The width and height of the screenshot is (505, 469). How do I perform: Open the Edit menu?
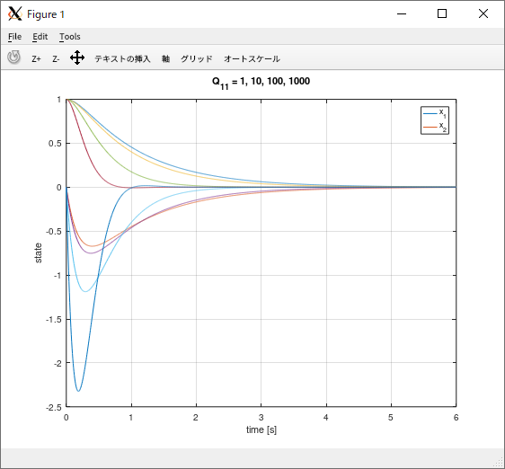(x=40, y=37)
